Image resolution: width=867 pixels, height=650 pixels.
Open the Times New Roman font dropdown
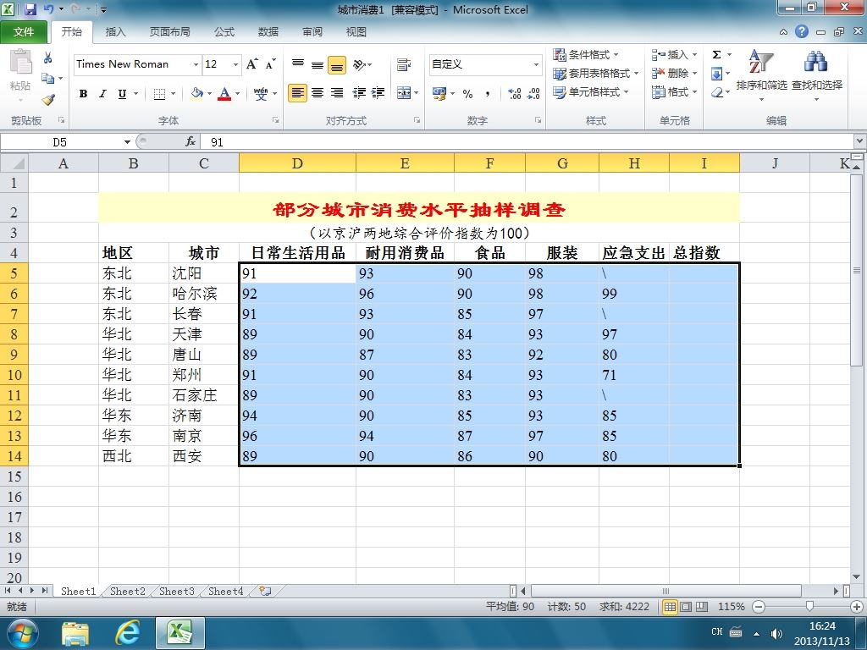click(196, 64)
